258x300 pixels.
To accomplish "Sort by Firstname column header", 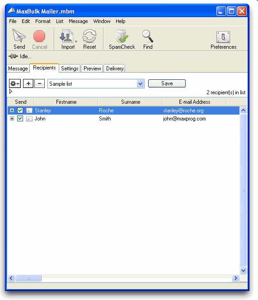I will point(66,102).
